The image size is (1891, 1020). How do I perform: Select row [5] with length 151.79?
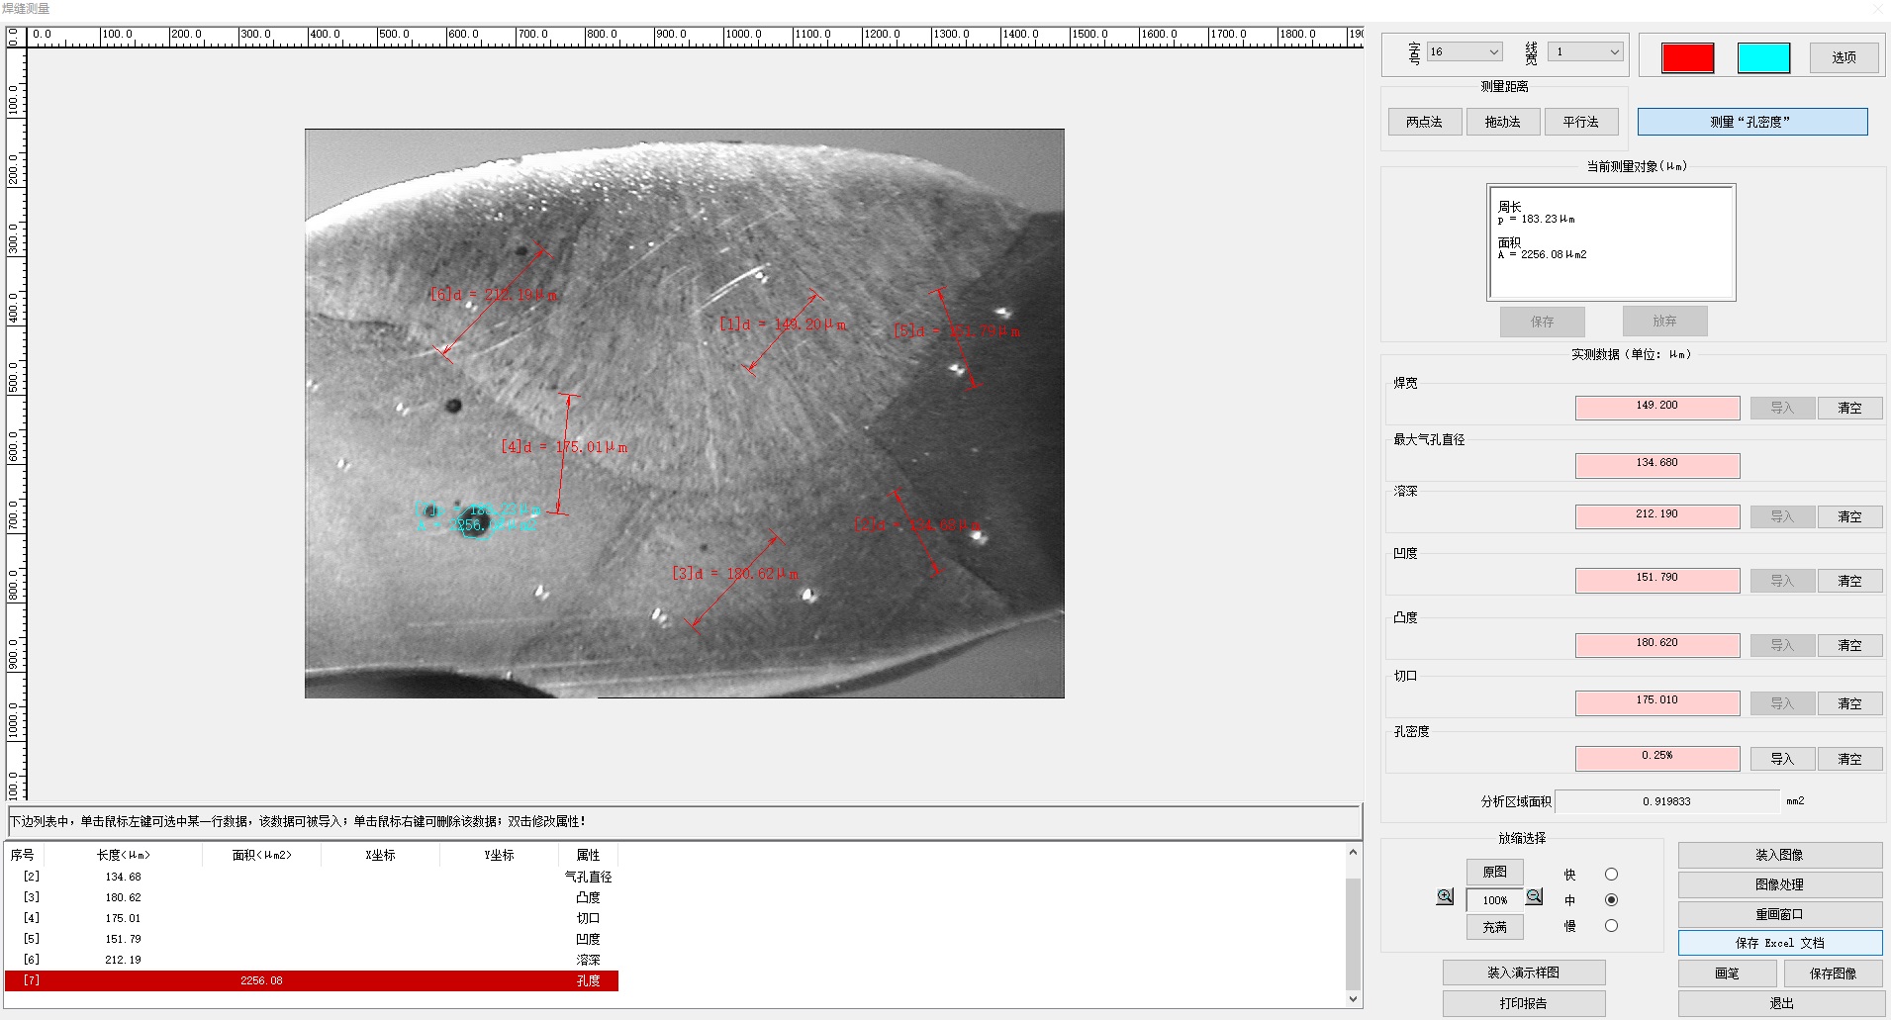coord(312,939)
